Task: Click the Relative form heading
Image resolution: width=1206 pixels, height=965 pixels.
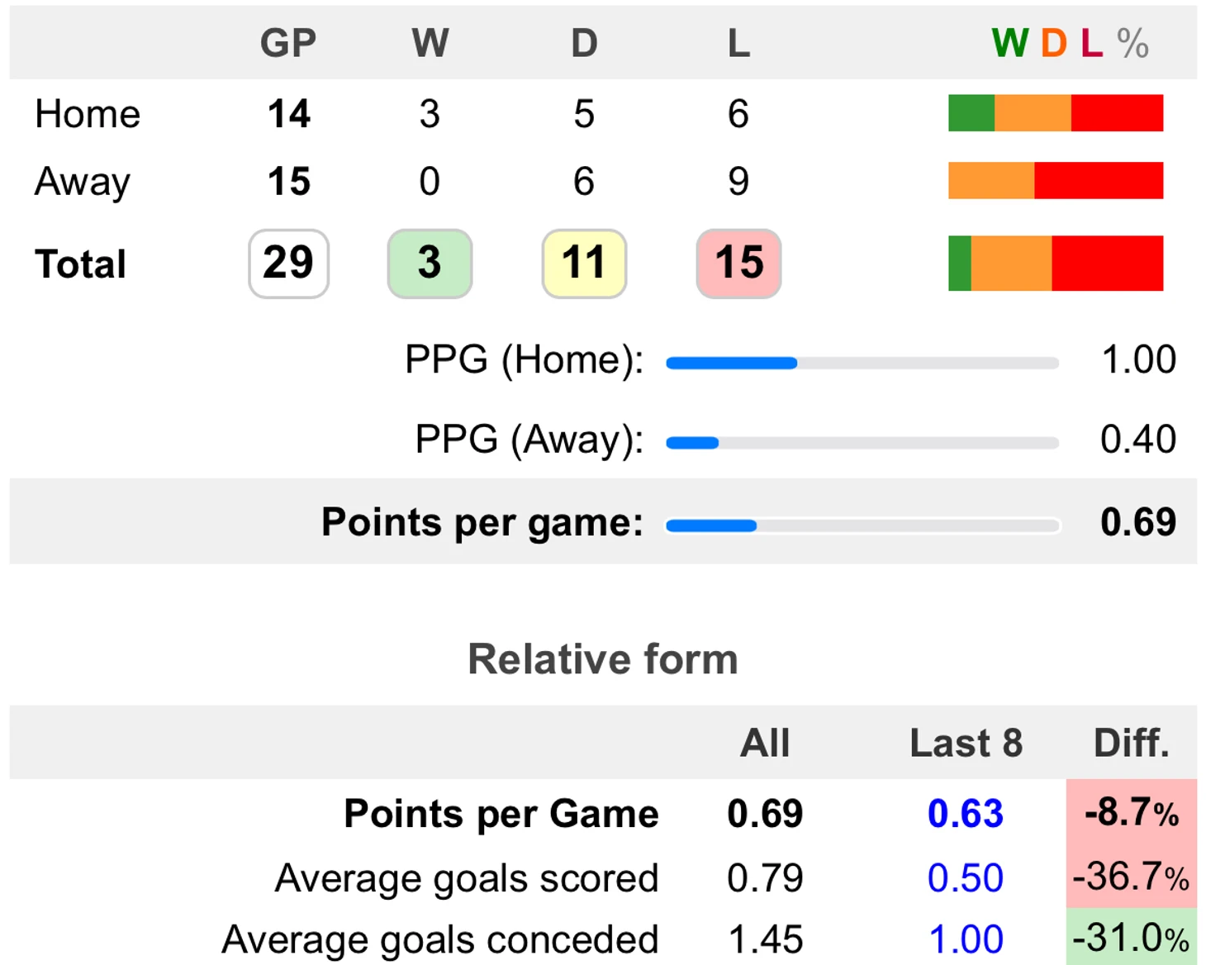Action: click(602, 659)
